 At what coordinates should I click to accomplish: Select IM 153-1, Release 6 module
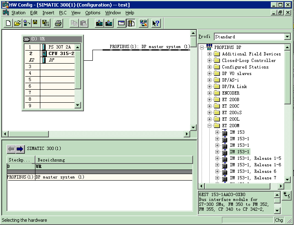[252, 171]
